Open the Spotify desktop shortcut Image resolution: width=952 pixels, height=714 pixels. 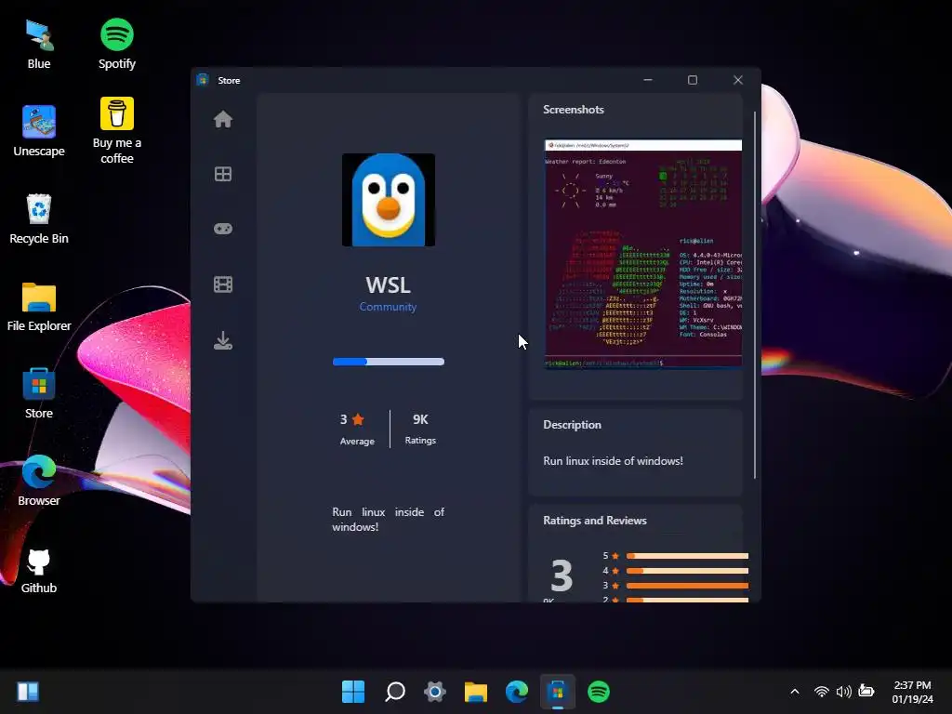116,45
